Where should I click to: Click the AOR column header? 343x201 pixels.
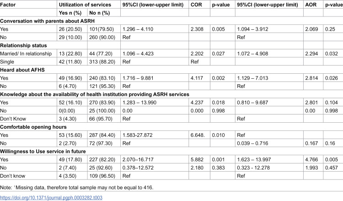(311, 5)
